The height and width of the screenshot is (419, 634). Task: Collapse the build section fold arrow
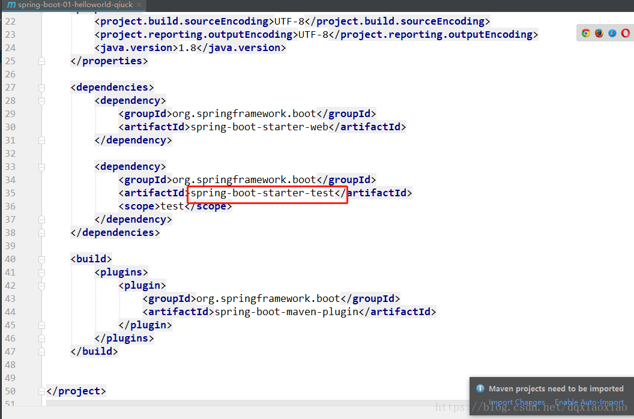coord(41,259)
